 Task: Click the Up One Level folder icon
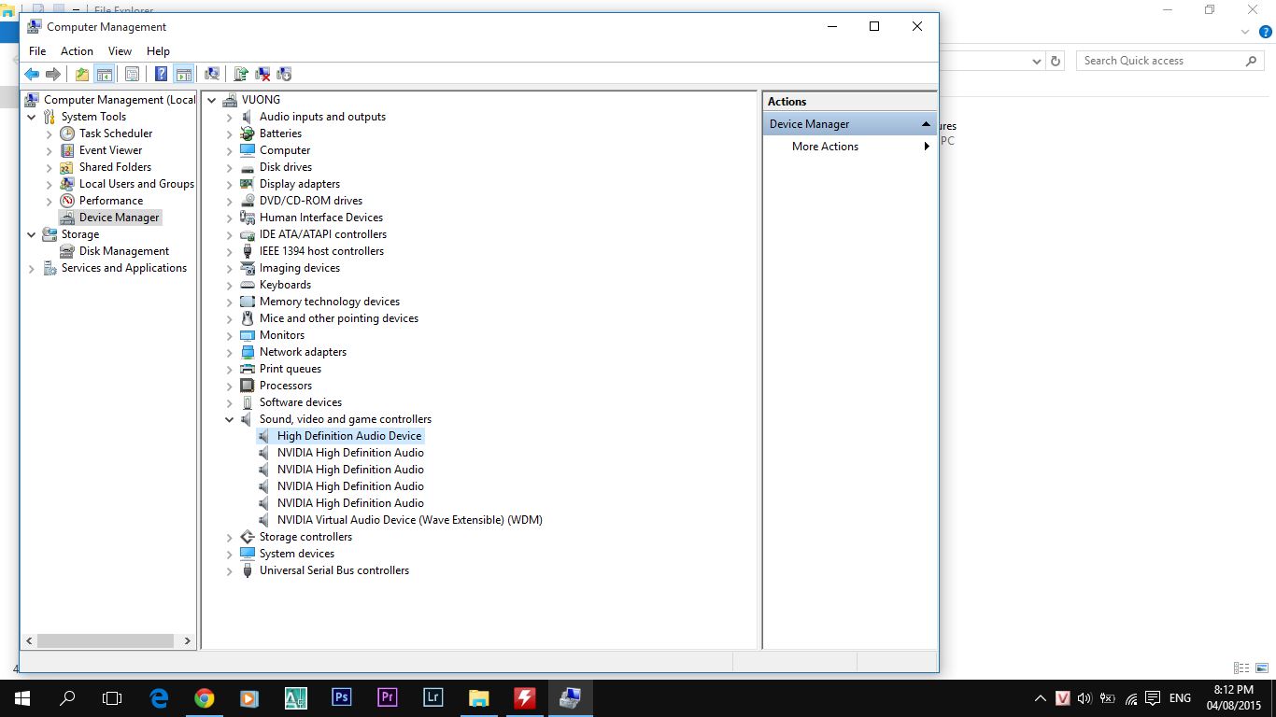pos(82,75)
